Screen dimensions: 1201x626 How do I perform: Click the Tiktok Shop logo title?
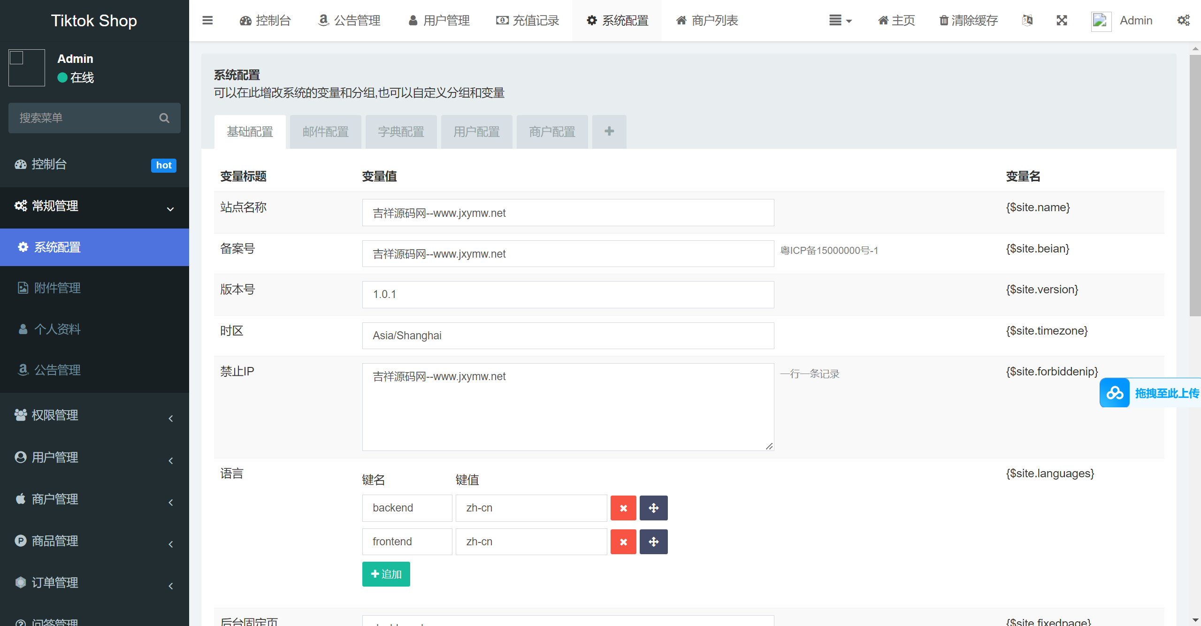tap(94, 21)
